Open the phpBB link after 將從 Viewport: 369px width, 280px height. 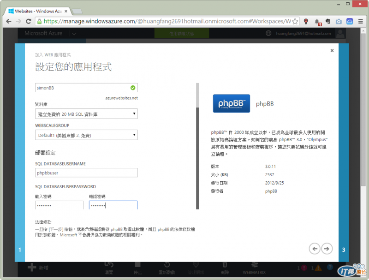coord(117,229)
